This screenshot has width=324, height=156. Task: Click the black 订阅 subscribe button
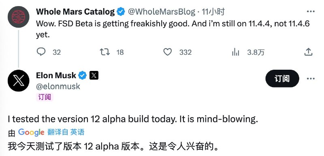[282, 79]
